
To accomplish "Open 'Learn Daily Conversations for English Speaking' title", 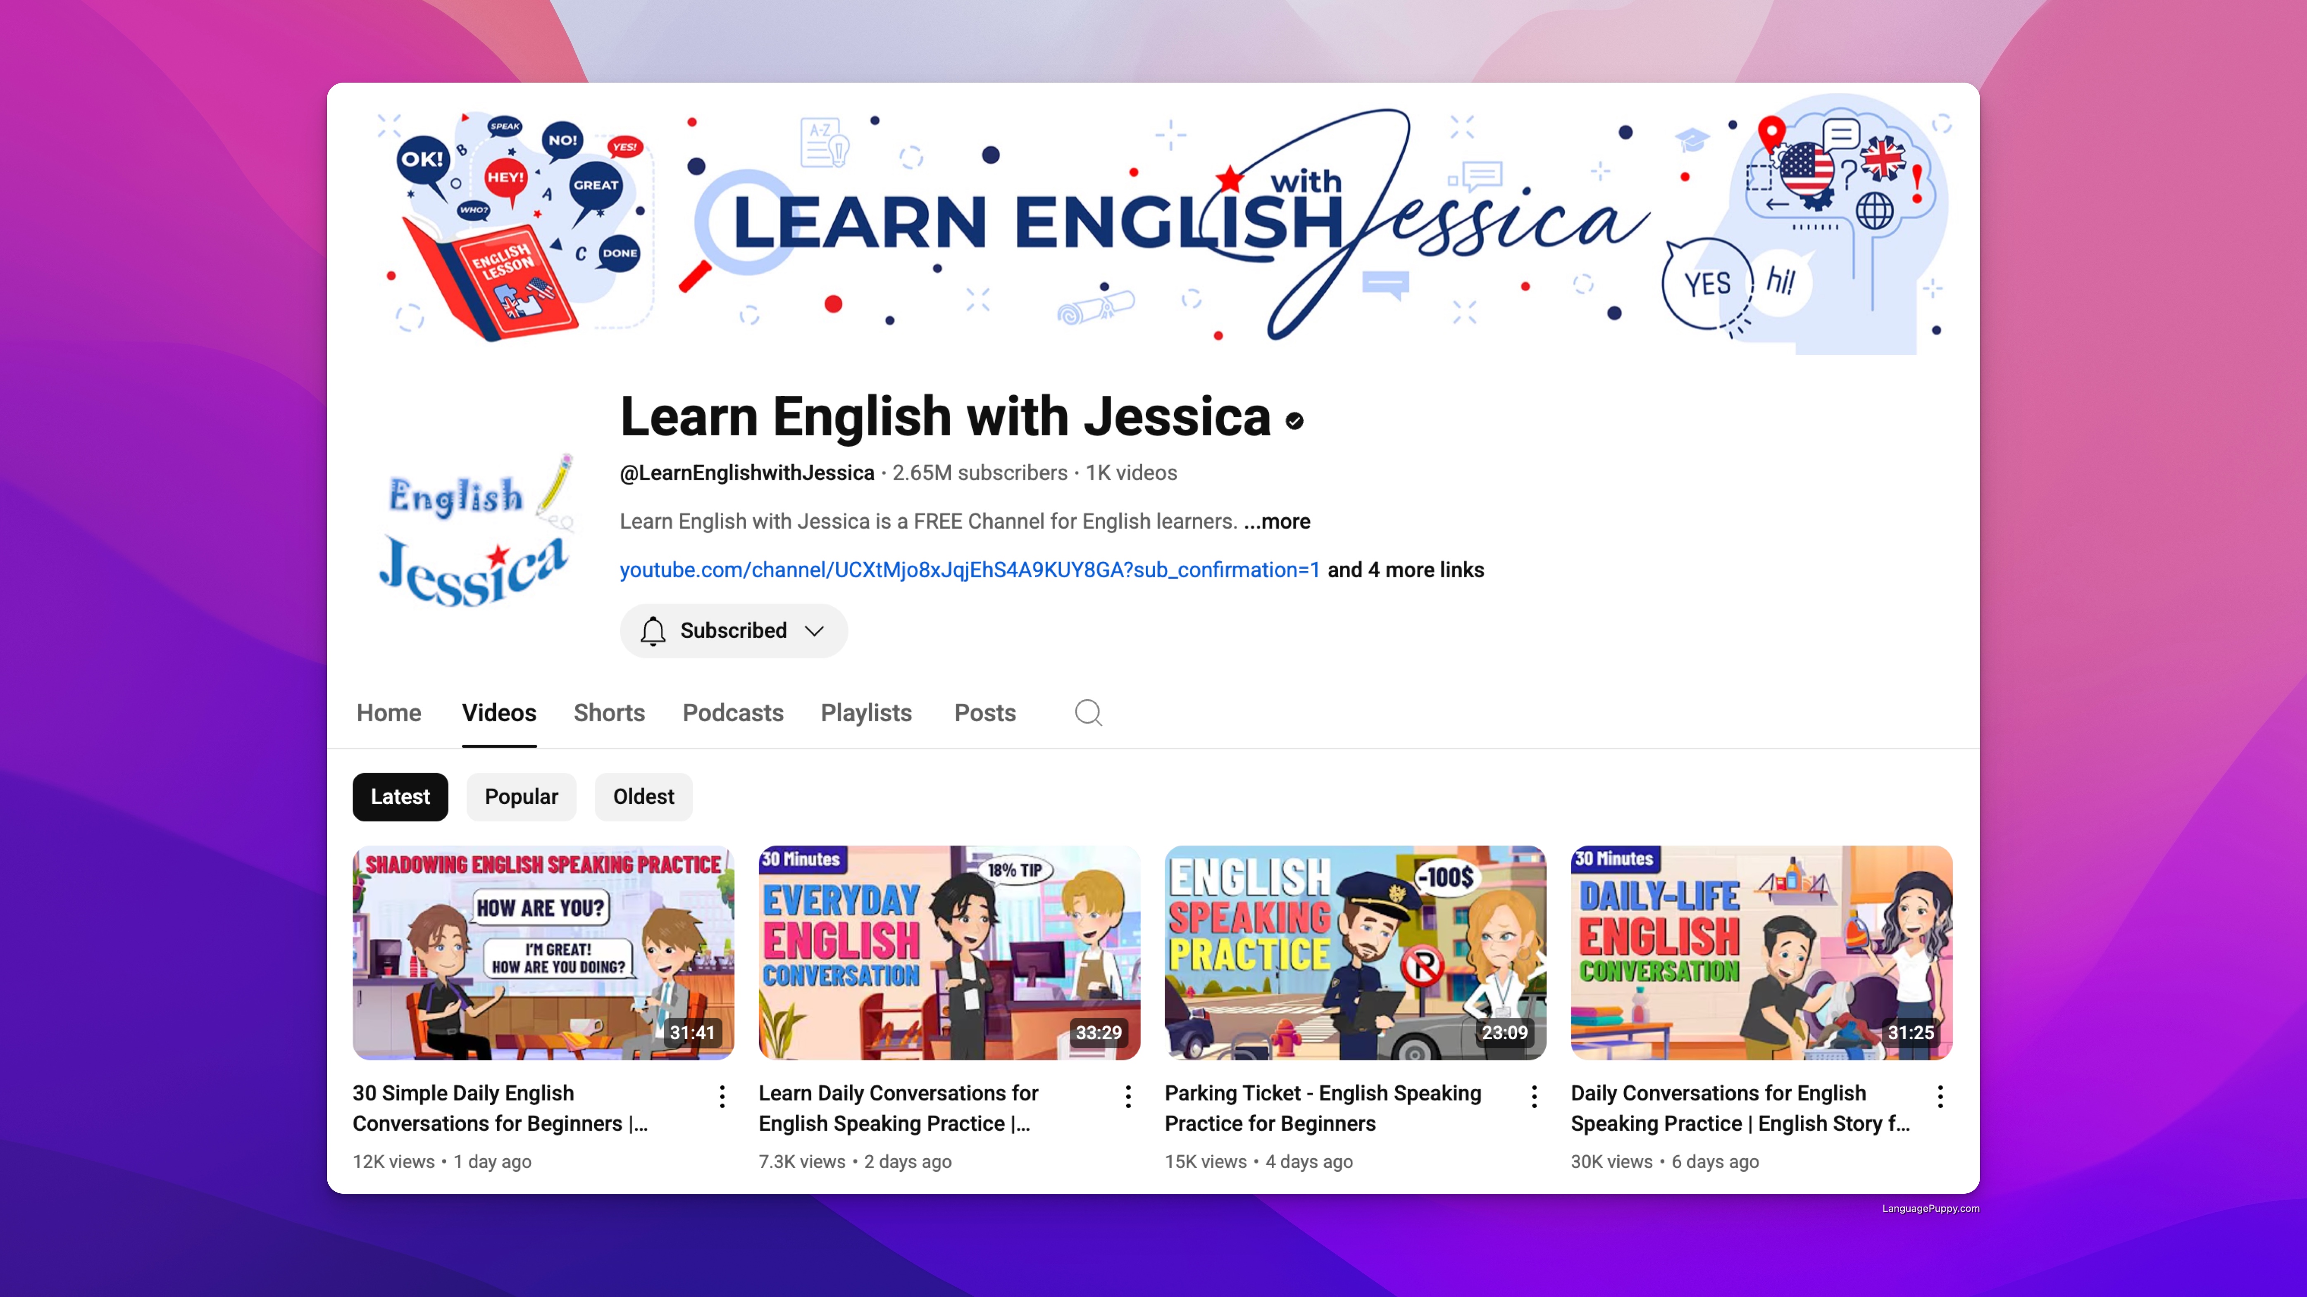I will point(898,1108).
